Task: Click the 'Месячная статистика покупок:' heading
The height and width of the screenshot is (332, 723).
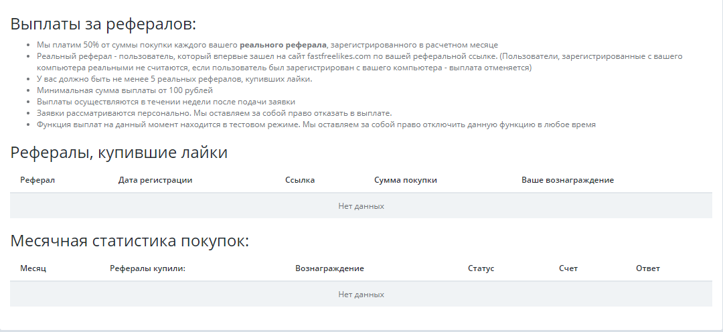Action: coord(130,241)
